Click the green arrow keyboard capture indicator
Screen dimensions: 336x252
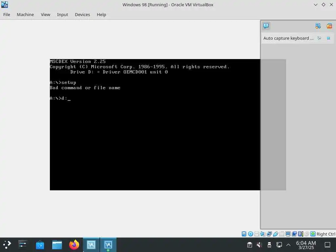(x=313, y=234)
